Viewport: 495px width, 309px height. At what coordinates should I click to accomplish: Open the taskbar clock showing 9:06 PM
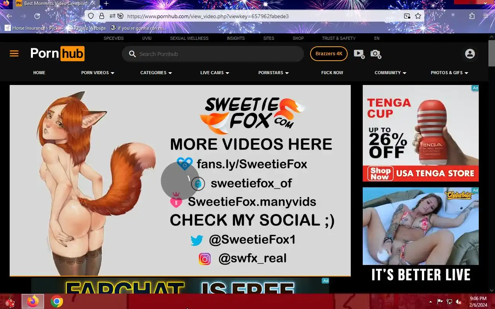point(478,302)
